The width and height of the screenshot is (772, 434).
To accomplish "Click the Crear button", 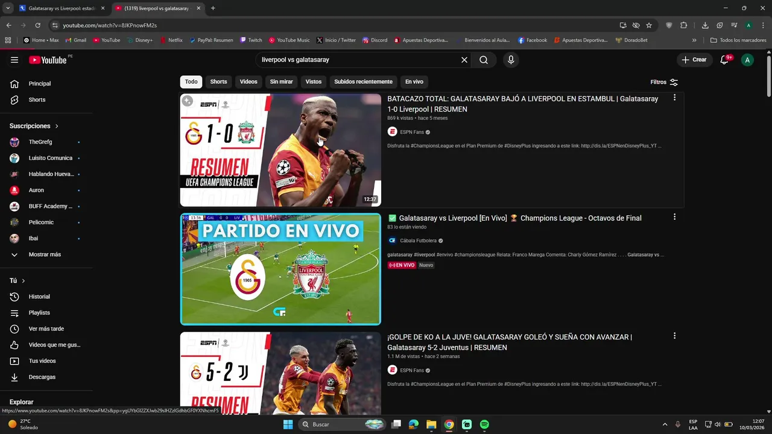I will click(694, 60).
